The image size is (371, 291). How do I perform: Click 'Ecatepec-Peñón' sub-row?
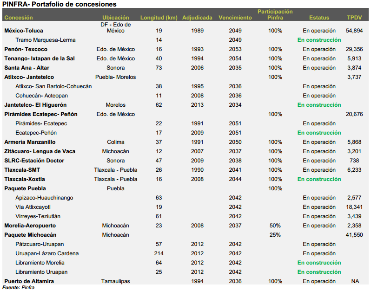tap(36, 133)
